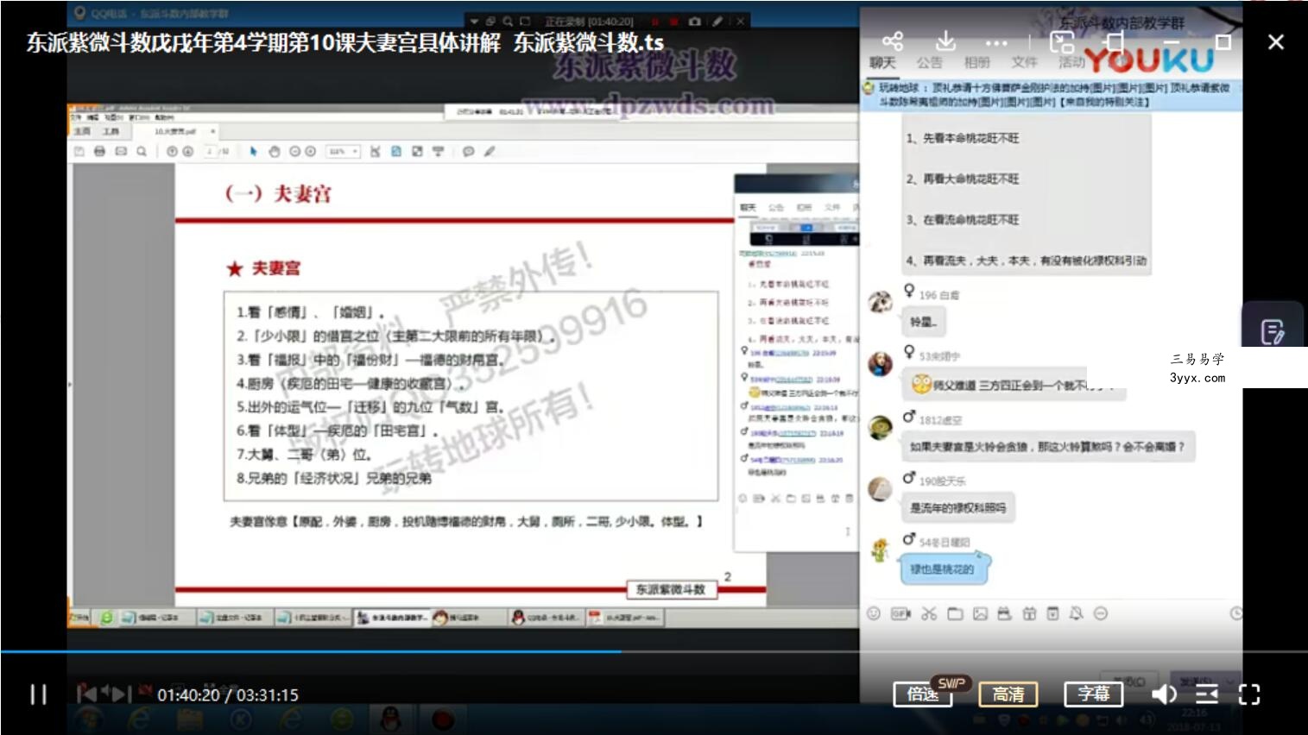
Task: Click search magnifier in Acrobat toolbar
Action: pos(142,151)
